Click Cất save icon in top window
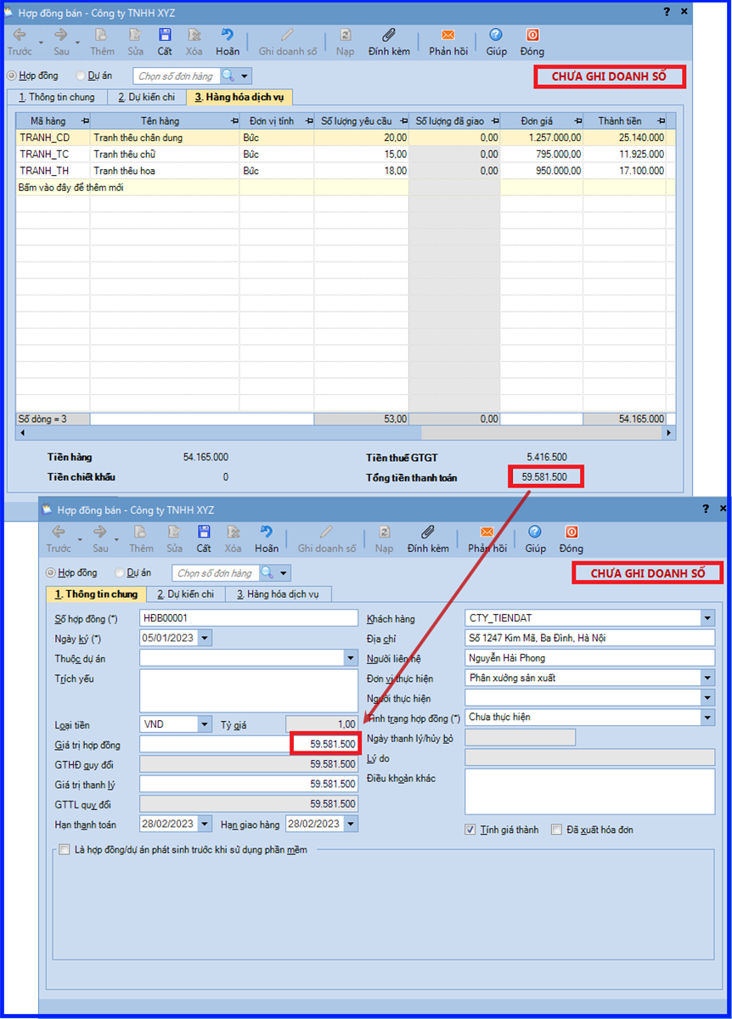732x1019 pixels. tap(165, 35)
